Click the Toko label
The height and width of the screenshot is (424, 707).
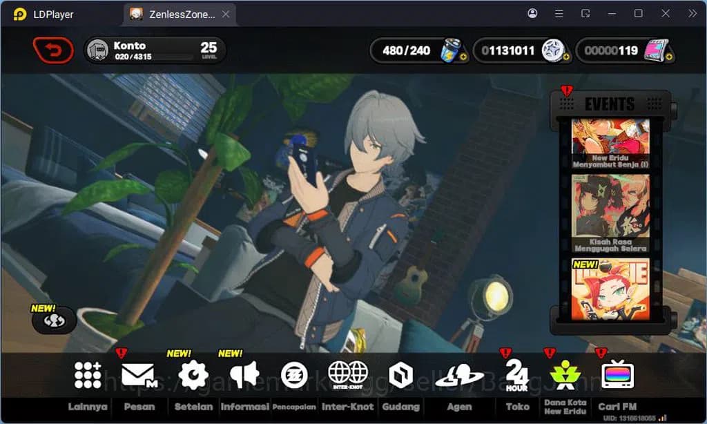coord(517,407)
